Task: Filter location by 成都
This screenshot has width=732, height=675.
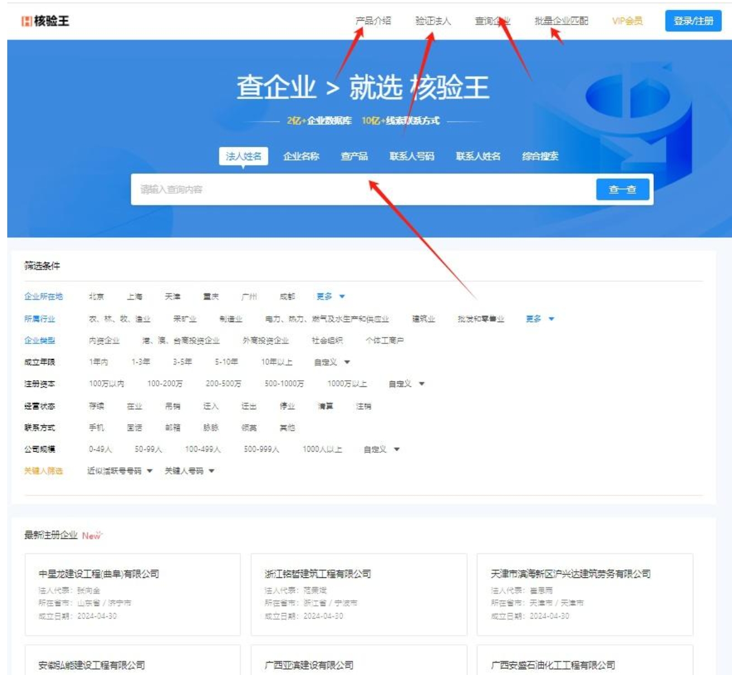Action: click(x=287, y=296)
